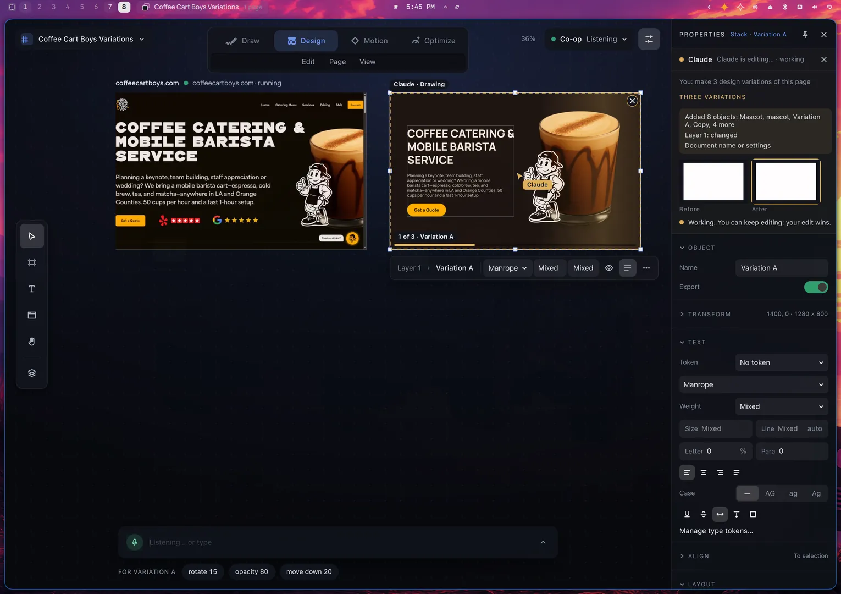This screenshot has height=594, width=841.
Task: Select the hand pan tool
Action: click(x=32, y=342)
